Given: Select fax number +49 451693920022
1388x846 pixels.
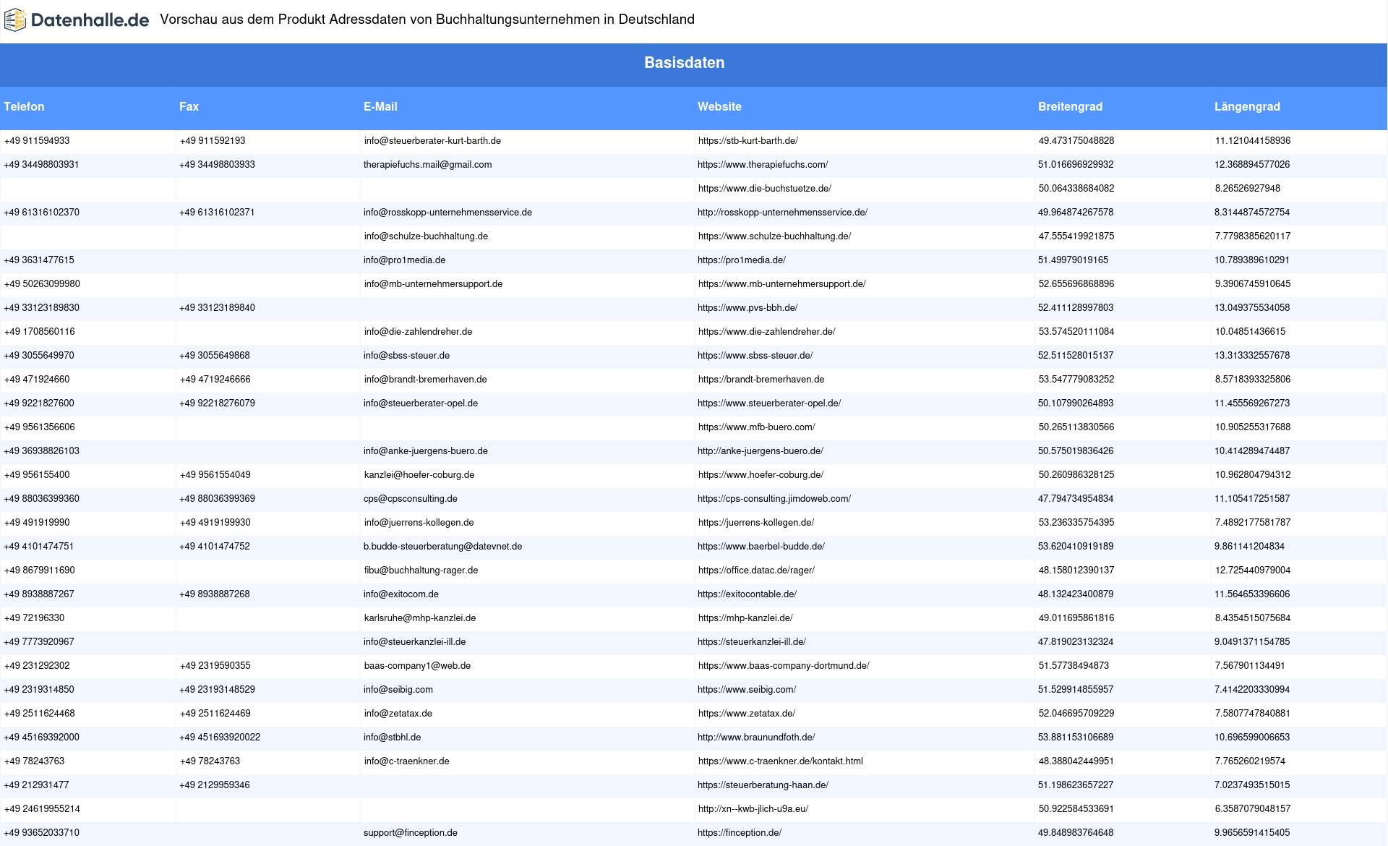Looking at the screenshot, I should tap(220, 738).
